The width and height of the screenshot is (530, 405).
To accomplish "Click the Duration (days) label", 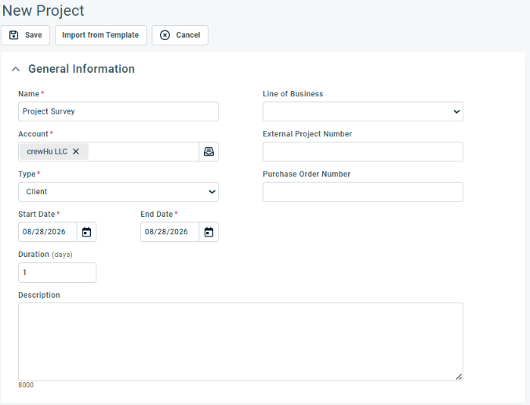I will 45,255.
